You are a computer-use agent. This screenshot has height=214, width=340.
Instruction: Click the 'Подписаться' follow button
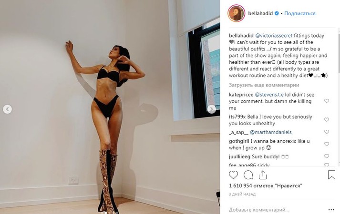tap(299, 13)
